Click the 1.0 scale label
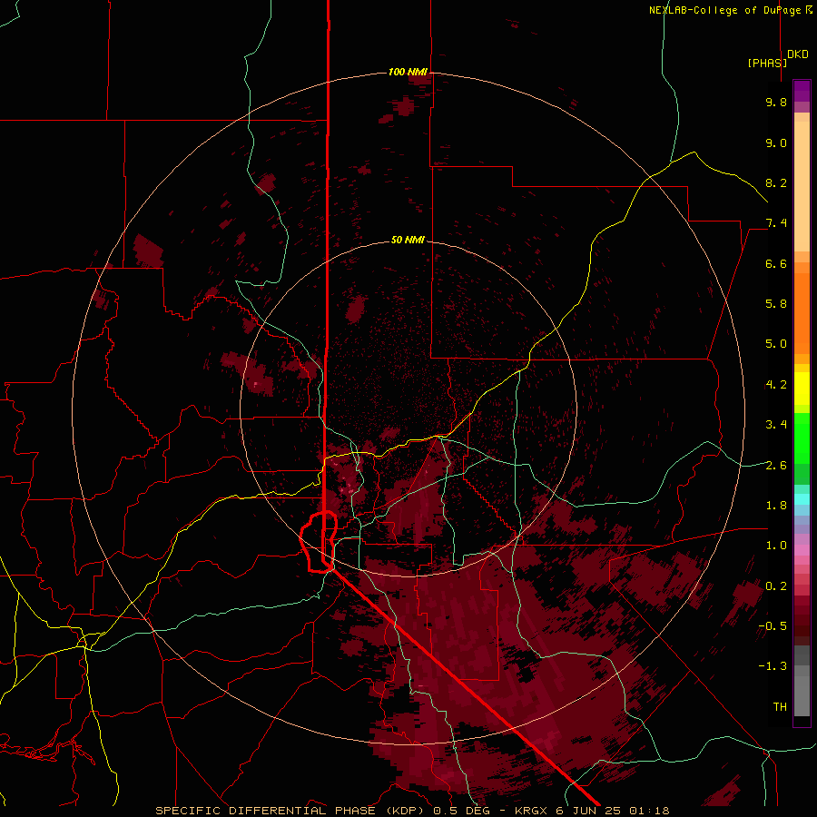This screenshot has height=817, width=817. pyautogui.click(x=776, y=546)
